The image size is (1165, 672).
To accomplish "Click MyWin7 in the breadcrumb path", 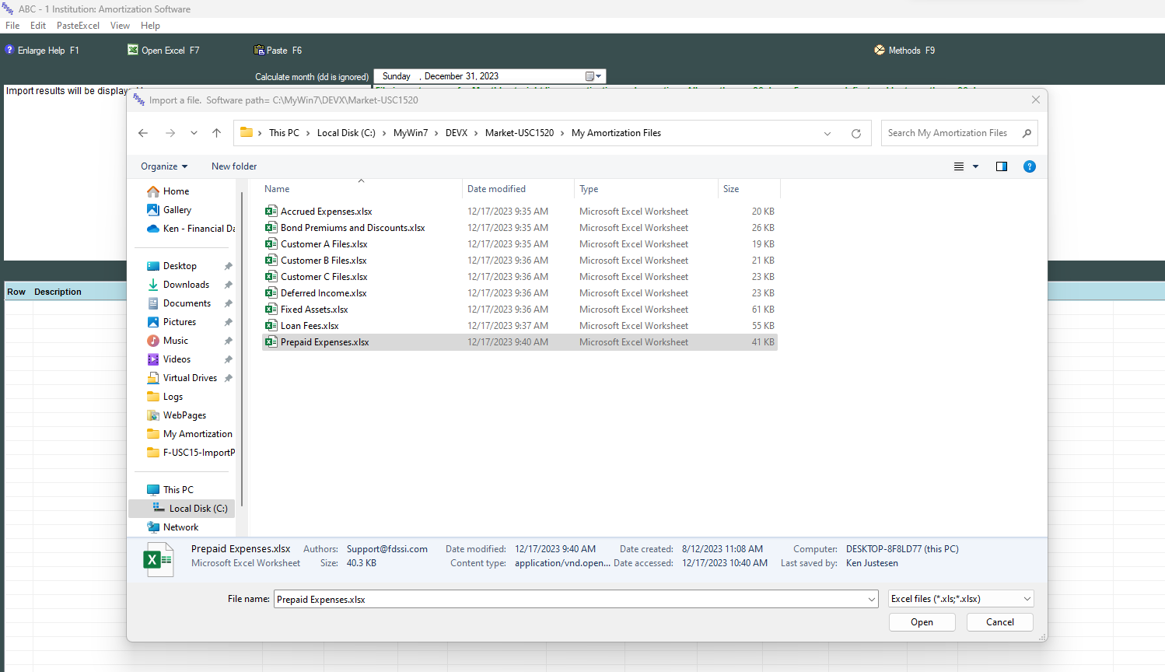I will click(x=411, y=133).
